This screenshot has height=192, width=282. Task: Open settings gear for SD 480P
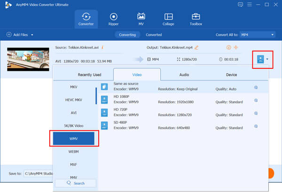click(256, 126)
